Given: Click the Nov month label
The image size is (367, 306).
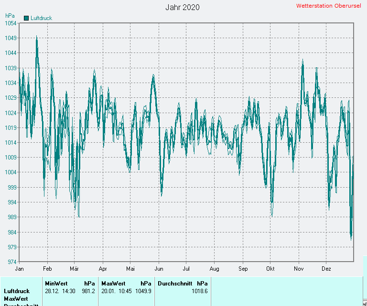Looking at the screenshot, I should [299, 269].
